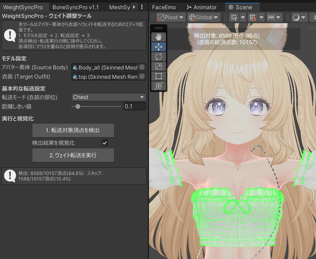
Task: Expand the shading mode dropdown arrow
Action: (303, 17)
